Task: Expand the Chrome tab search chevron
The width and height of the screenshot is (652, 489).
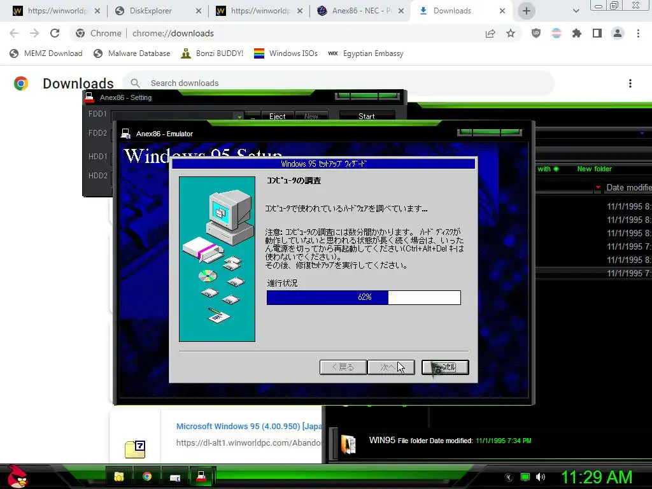Action: point(576,11)
